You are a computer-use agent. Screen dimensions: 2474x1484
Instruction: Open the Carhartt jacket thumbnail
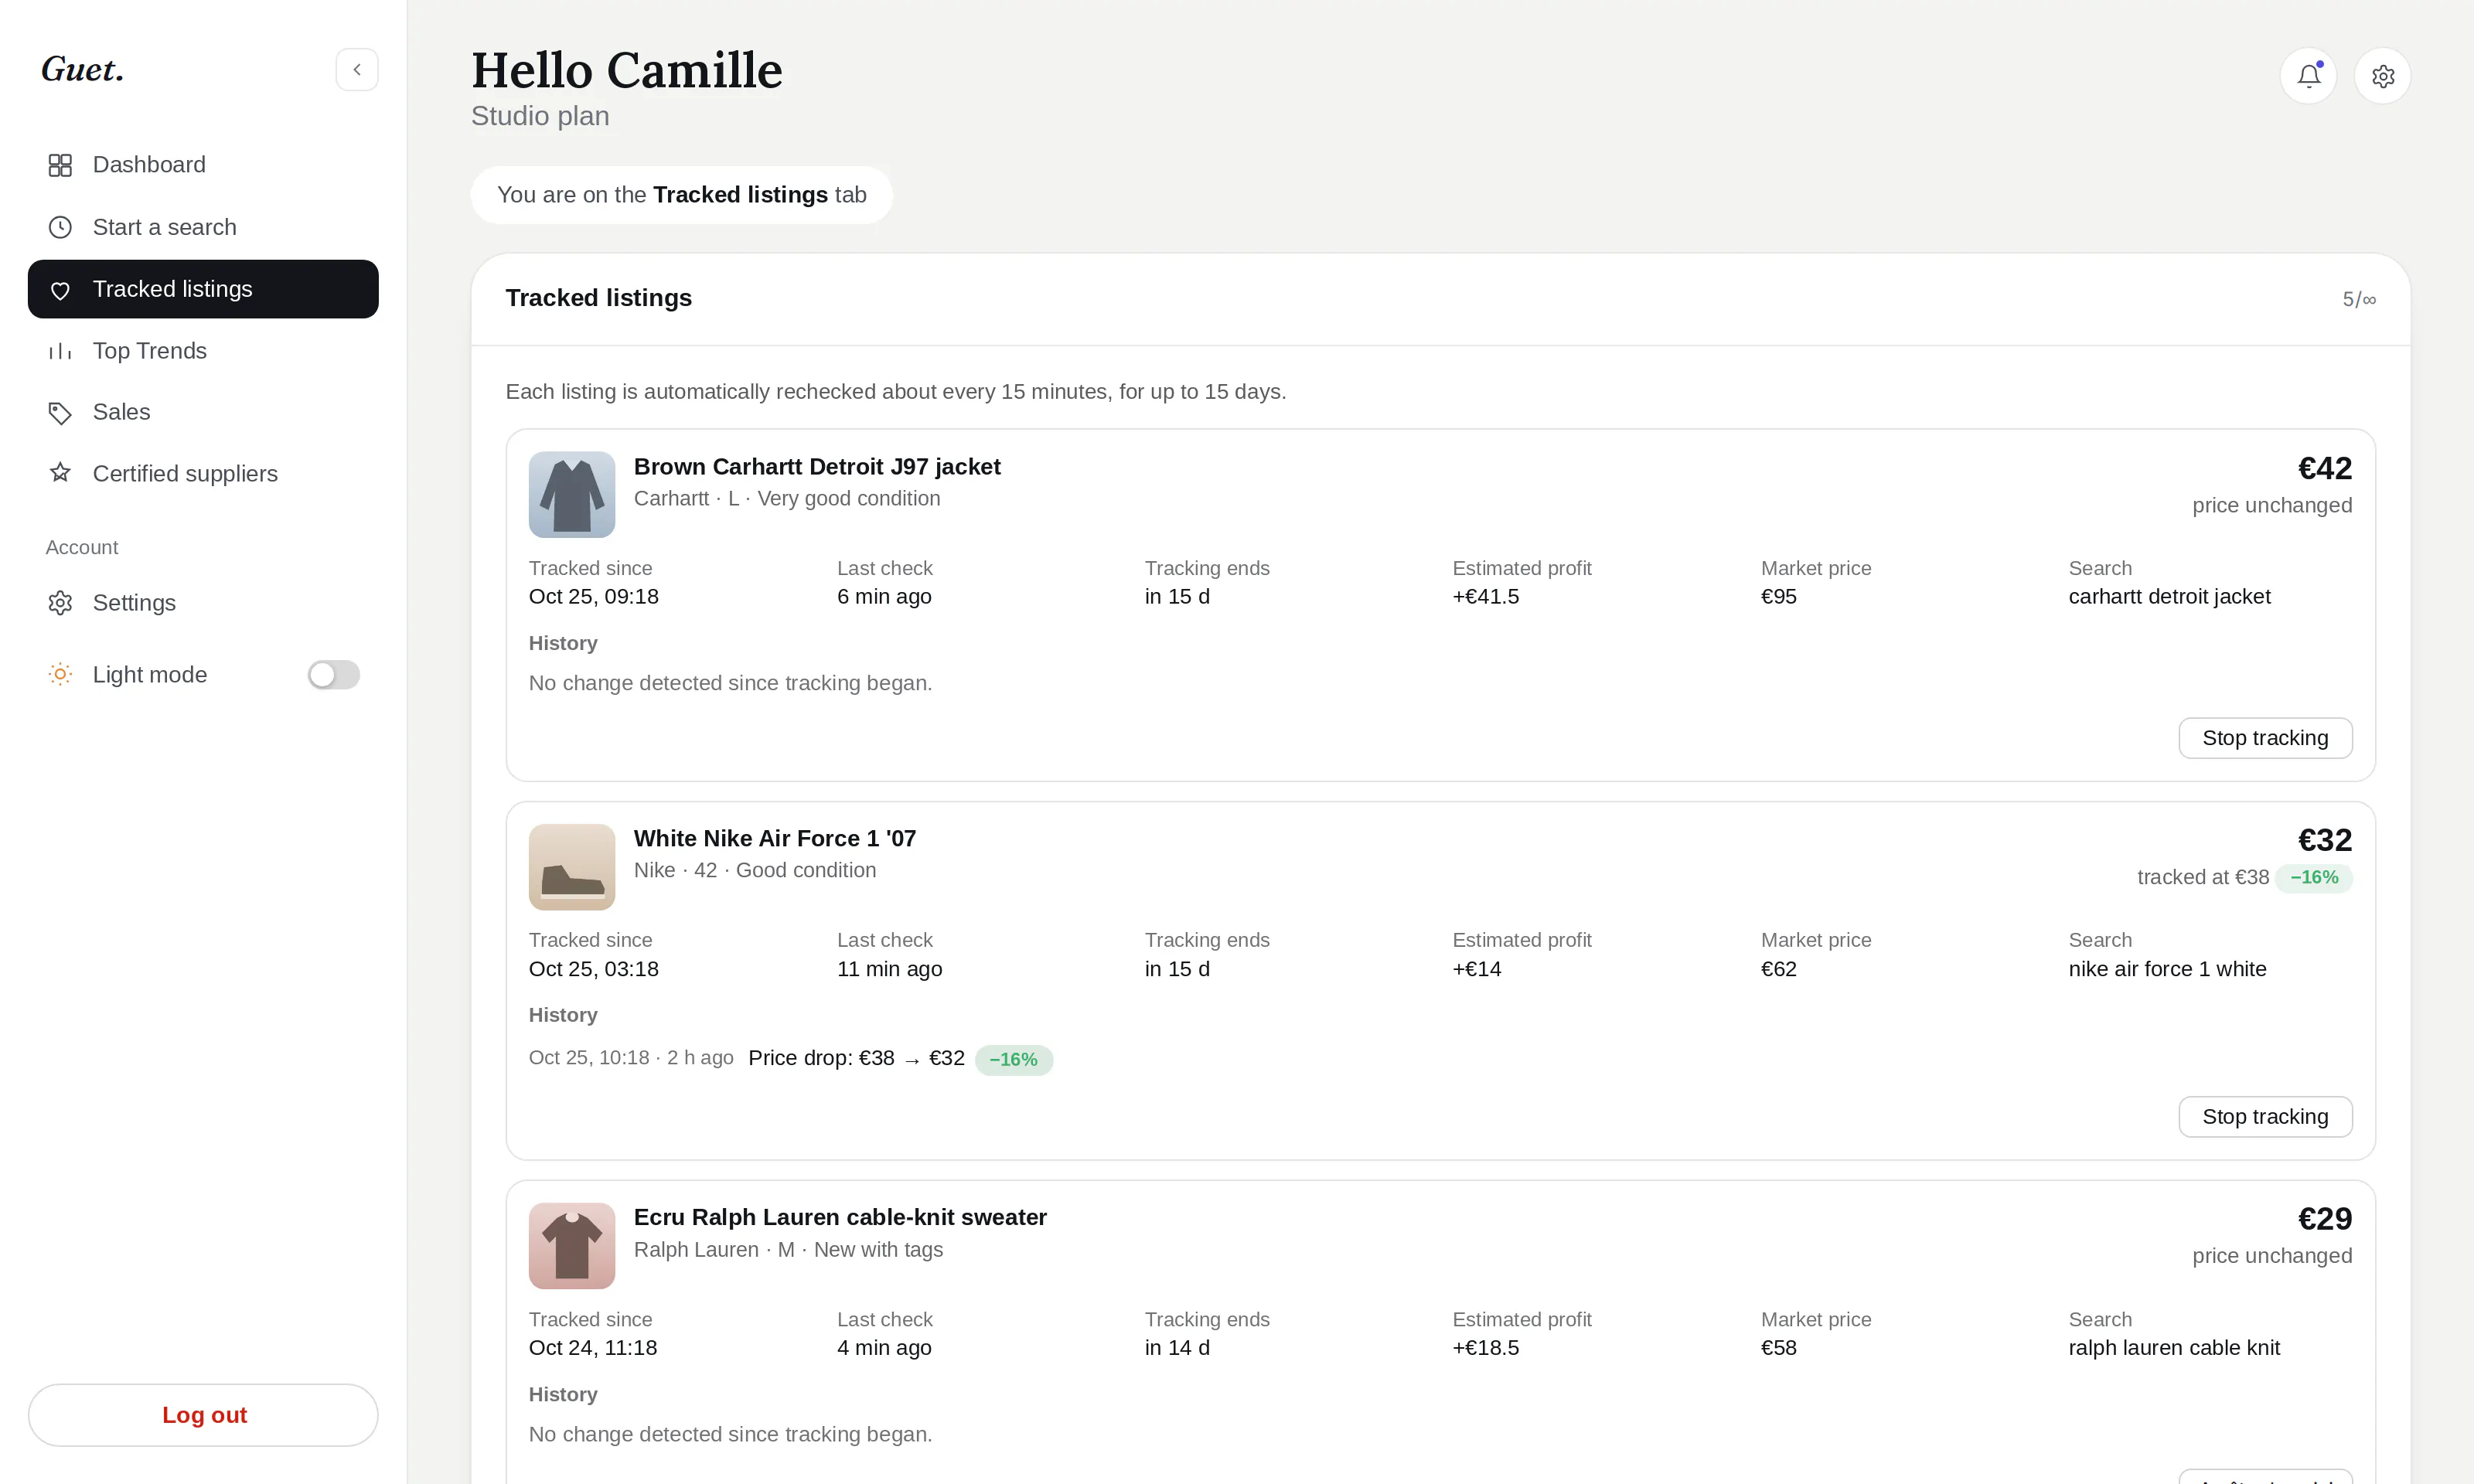pyautogui.click(x=572, y=494)
